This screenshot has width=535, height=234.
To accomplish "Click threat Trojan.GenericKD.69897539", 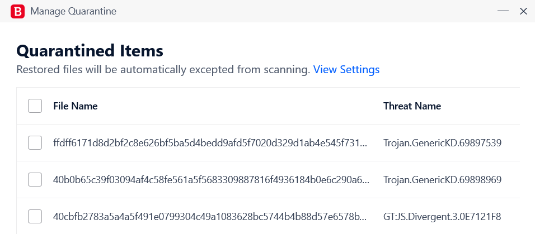I will (443, 143).
